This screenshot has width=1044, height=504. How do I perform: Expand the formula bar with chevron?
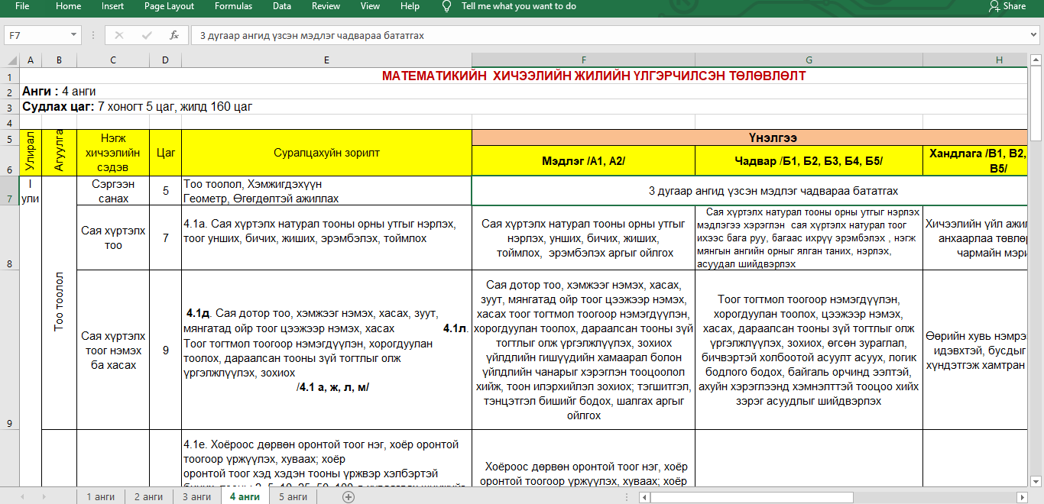point(1034,35)
